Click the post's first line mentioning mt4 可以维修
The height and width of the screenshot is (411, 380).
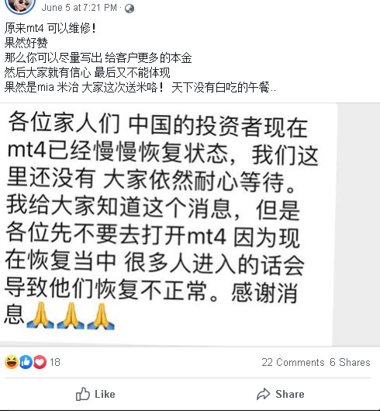[50, 28]
